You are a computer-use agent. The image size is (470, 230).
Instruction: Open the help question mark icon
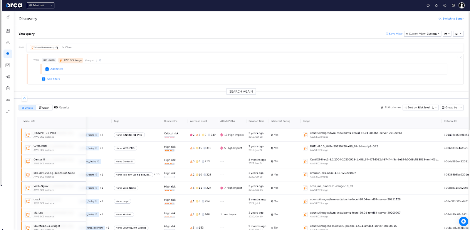445,5
